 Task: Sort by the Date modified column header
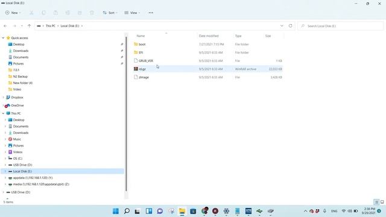click(209, 36)
